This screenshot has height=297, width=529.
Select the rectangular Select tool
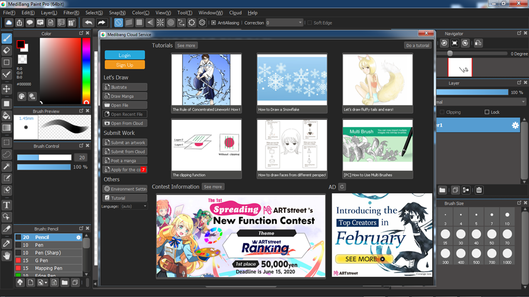(6, 142)
